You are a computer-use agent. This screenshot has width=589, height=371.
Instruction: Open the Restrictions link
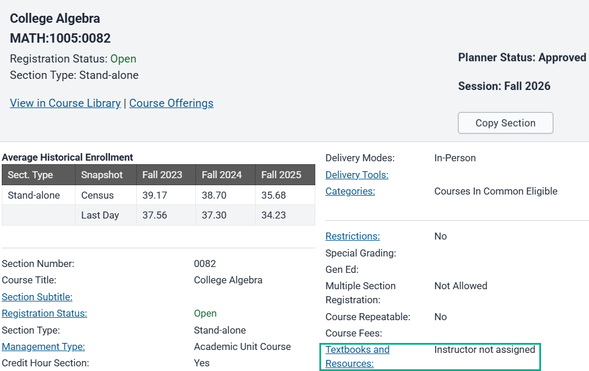(352, 236)
